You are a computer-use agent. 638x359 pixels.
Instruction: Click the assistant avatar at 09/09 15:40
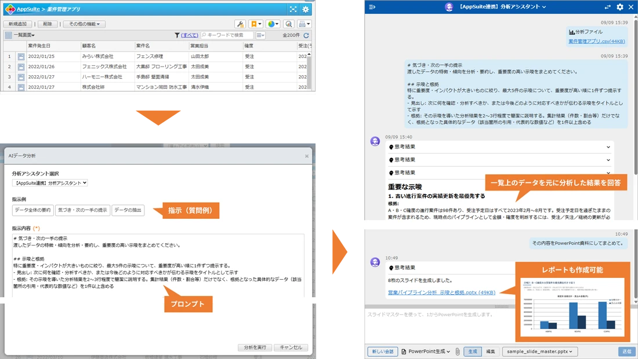tap(375, 141)
